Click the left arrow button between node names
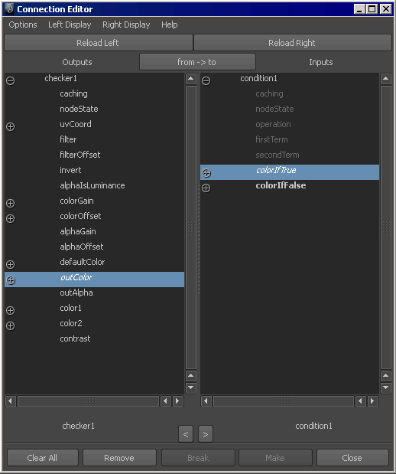 pos(186,434)
